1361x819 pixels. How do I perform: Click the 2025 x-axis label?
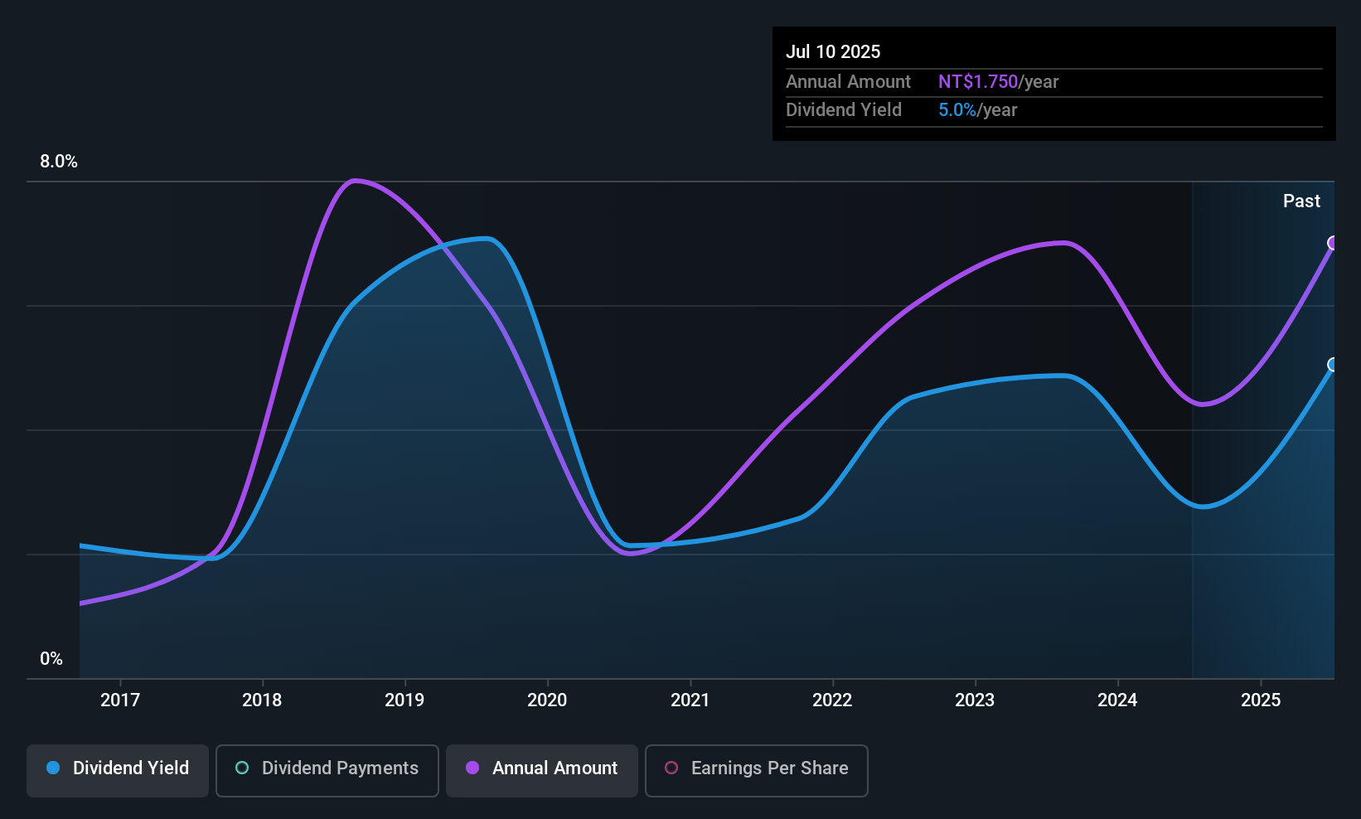(1261, 700)
